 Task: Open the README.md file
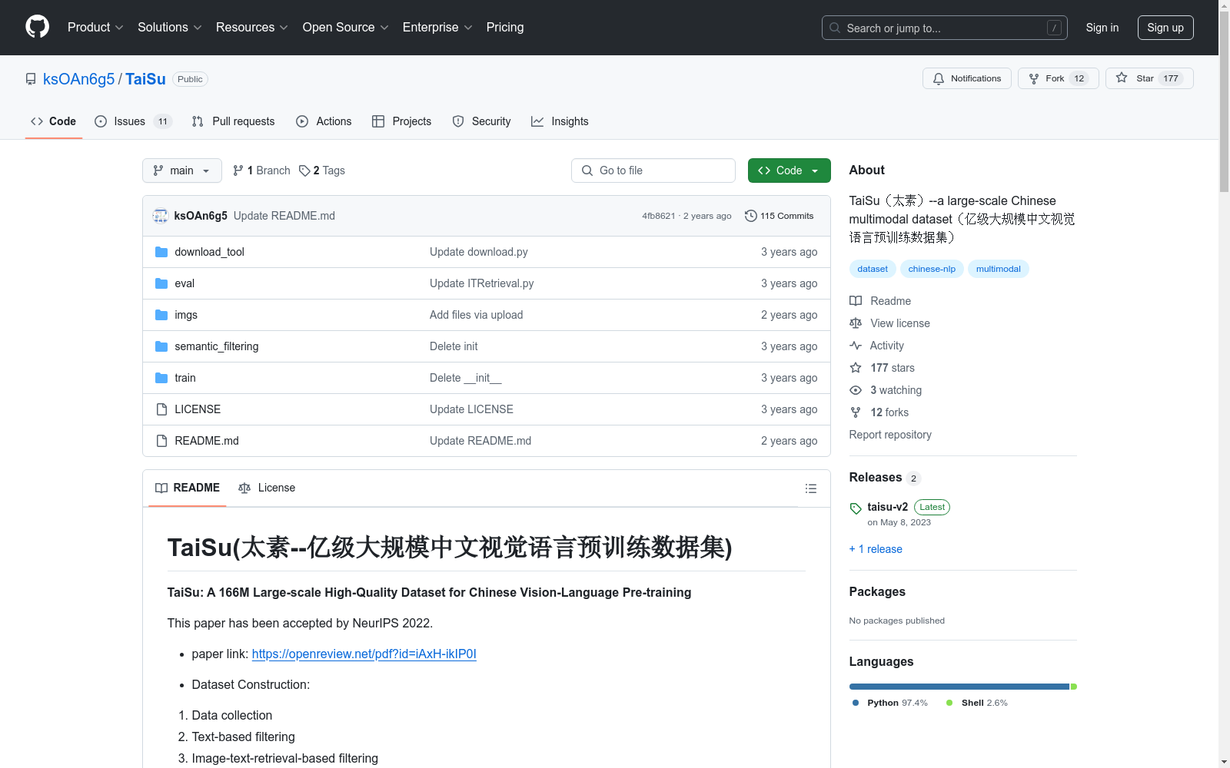tap(207, 441)
